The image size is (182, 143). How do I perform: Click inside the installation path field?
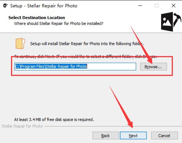click(75, 66)
